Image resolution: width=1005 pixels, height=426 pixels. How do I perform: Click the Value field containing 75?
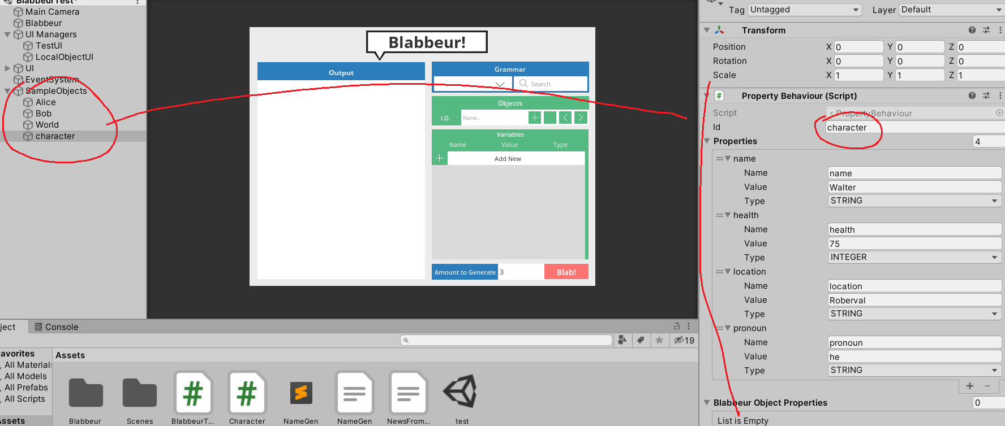point(914,244)
